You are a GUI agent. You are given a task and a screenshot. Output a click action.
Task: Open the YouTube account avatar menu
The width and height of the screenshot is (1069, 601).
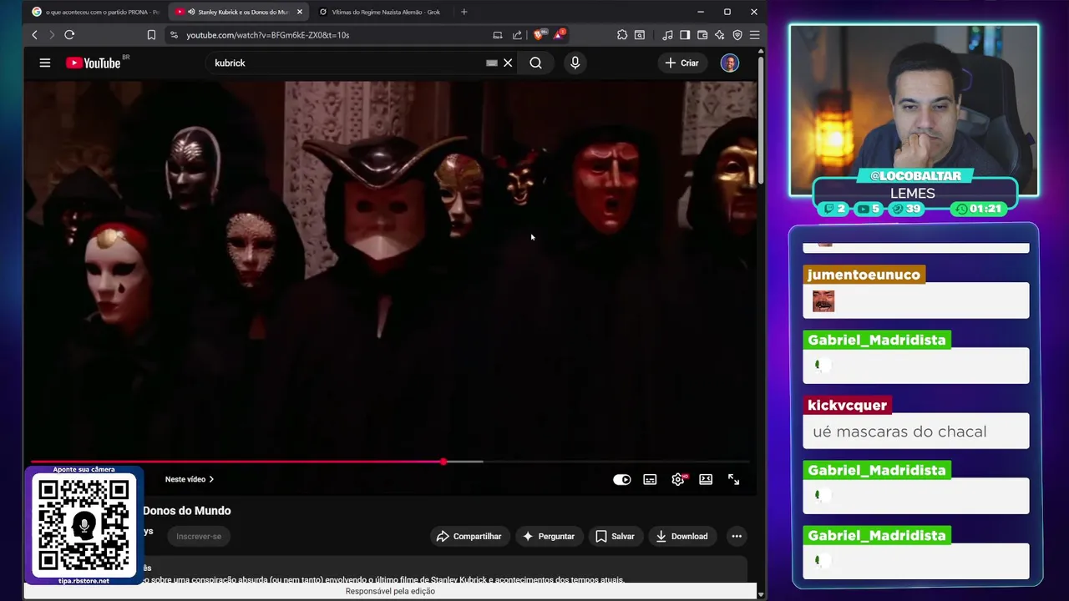click(x=730, y=63)
